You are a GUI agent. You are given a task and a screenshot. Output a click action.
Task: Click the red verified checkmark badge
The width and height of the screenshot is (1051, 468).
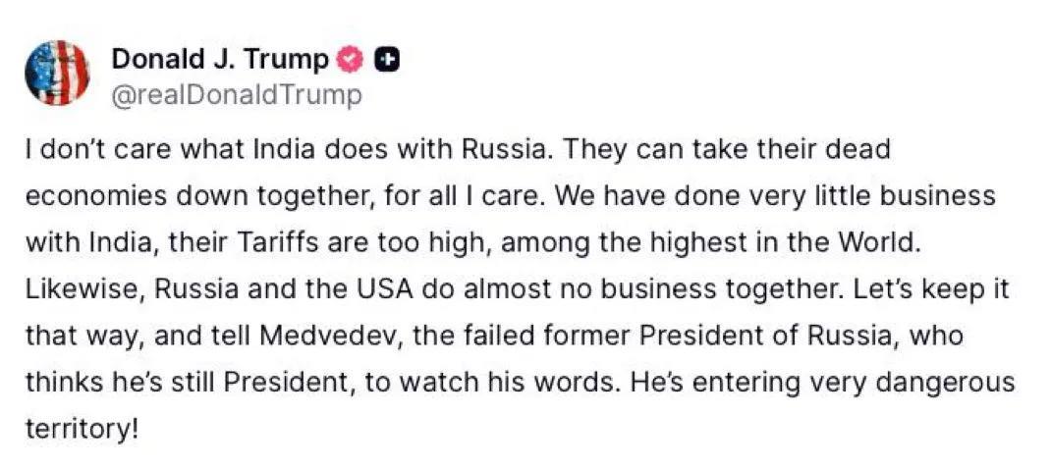351,60
